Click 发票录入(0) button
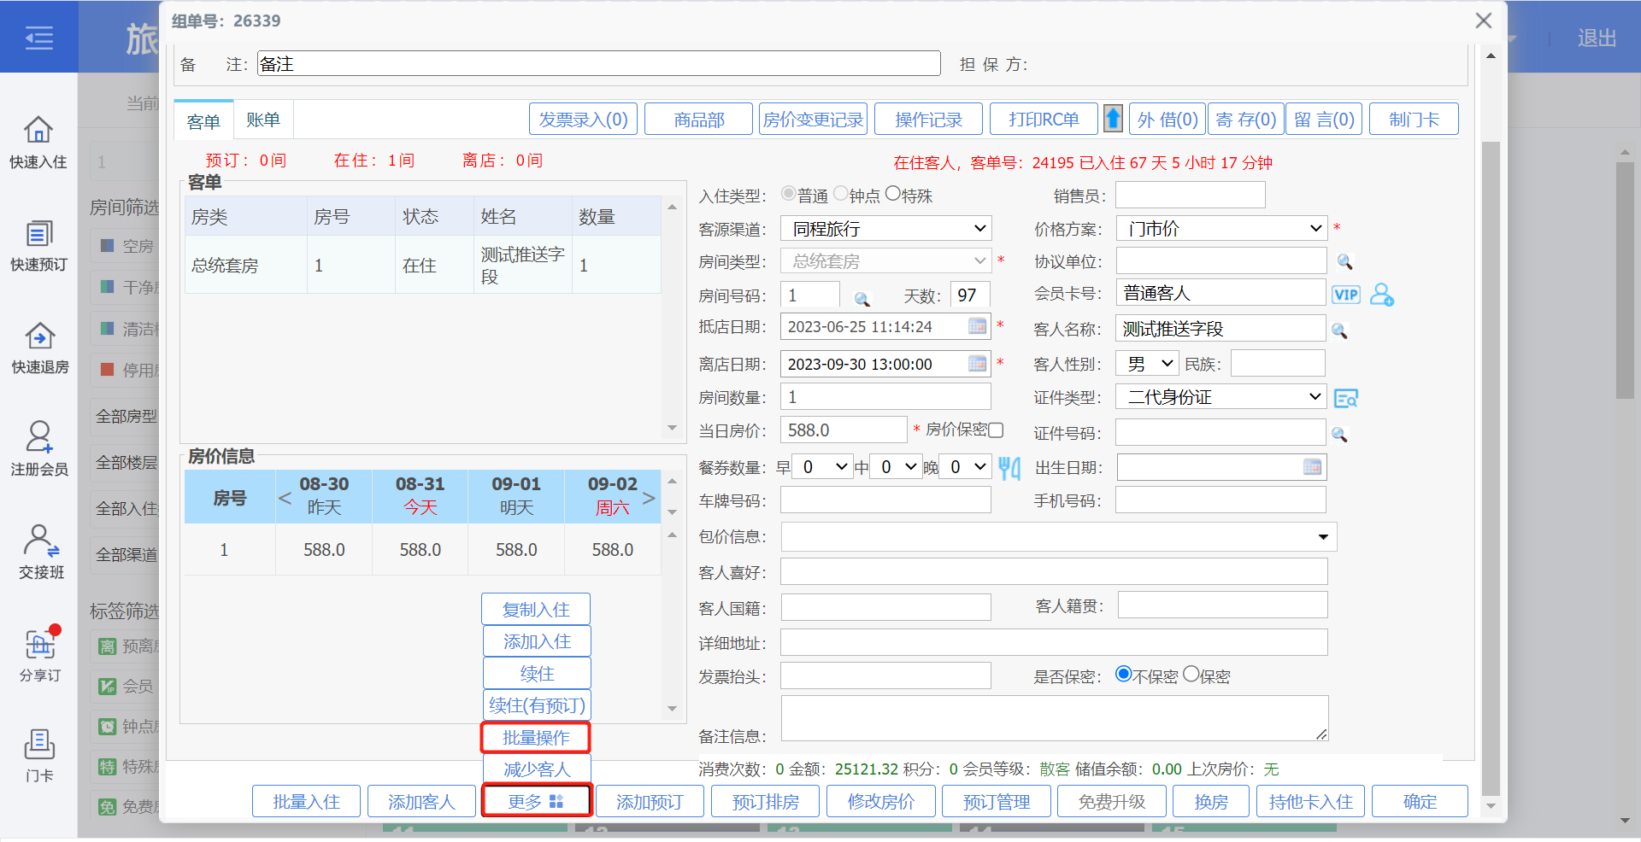 pyautogui.click(x=583, y=119)
